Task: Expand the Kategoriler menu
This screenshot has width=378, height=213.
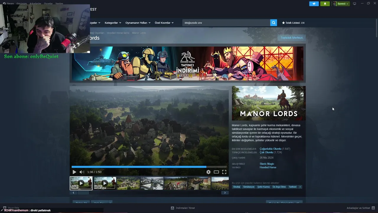Action: pyautogui.click(x=113, y=23)
